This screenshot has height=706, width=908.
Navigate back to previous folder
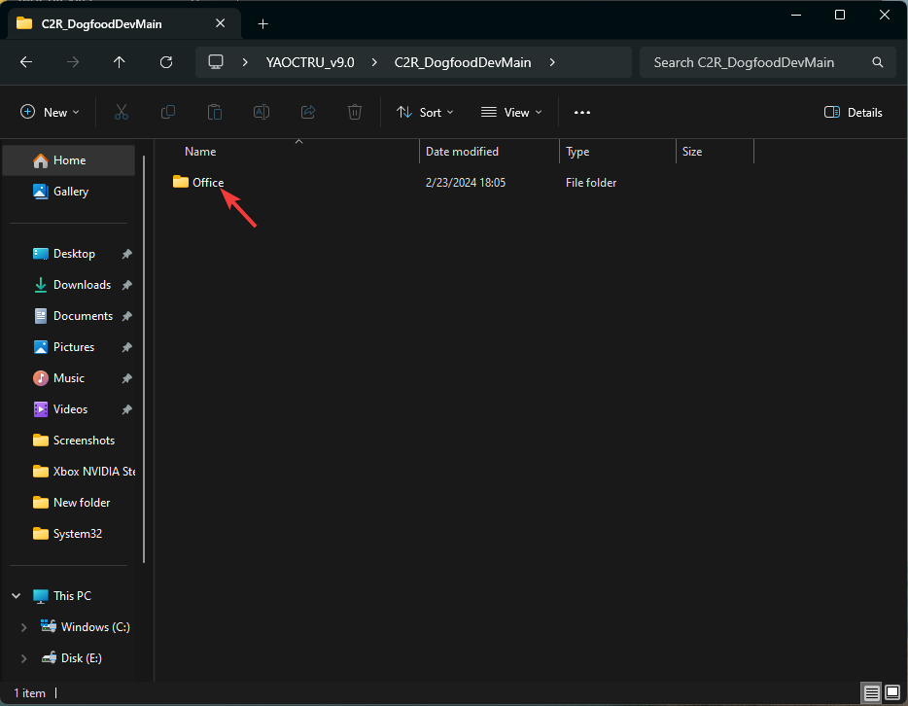coord(26,62)
